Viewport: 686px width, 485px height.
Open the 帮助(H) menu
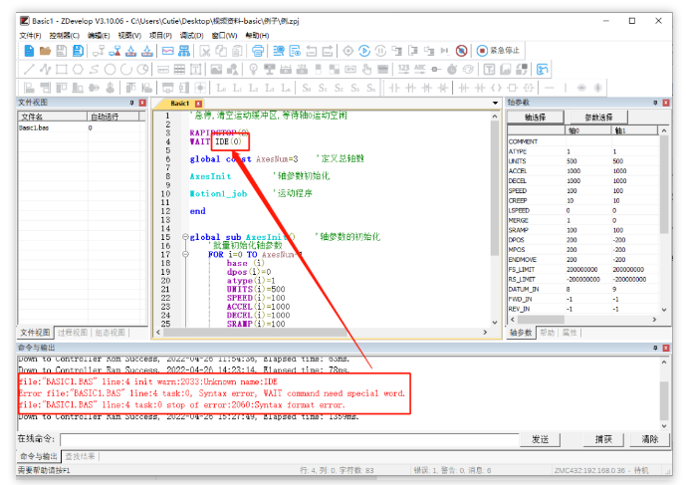257,36
